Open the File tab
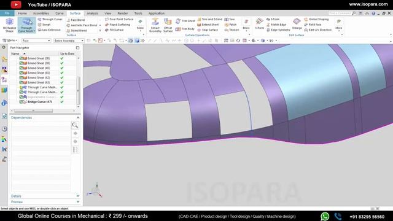 click(7, 13)
